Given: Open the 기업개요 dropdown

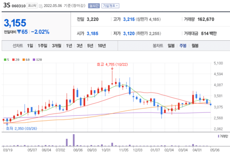Looking at the screenshot, I should coord(110,6).
